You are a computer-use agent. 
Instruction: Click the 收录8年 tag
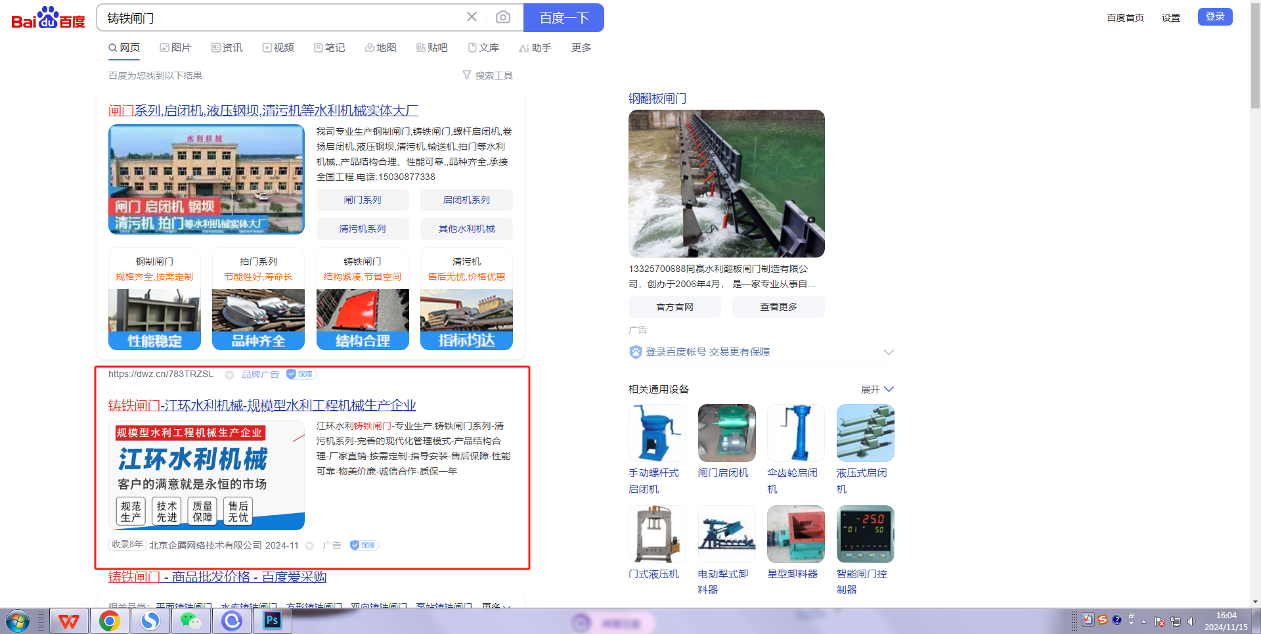coord(127,545)
